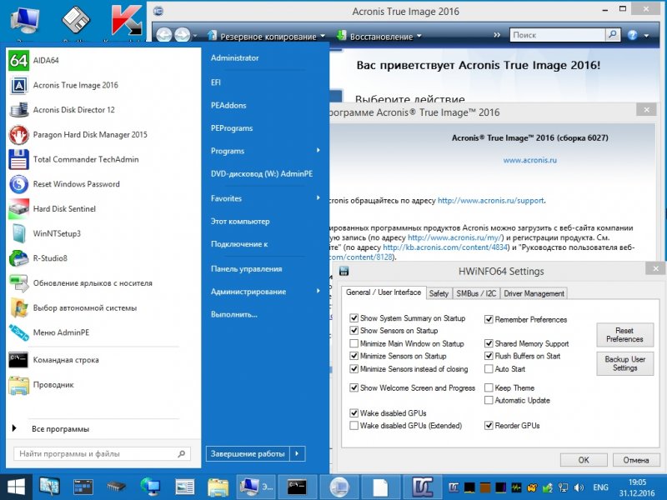Click Завершение работы button
Image resolution: width=667 pixels, height=500 pixels.
(248, 453)
